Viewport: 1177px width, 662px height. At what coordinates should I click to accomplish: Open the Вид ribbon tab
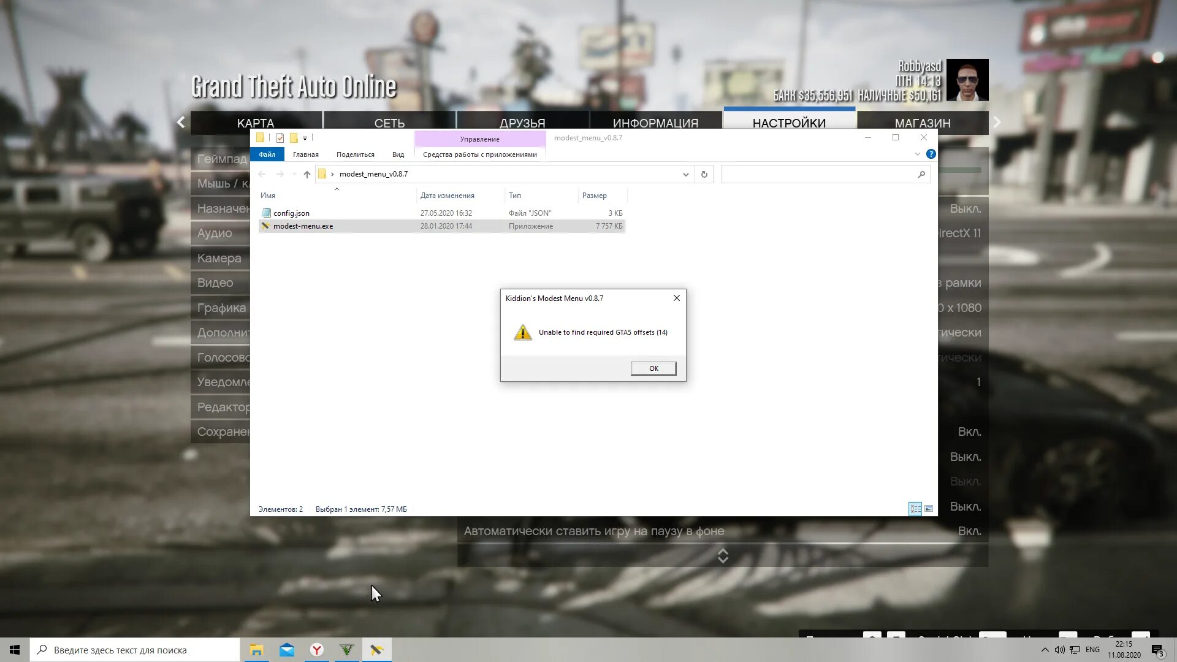pyautogui.click(x=398, y=154)
